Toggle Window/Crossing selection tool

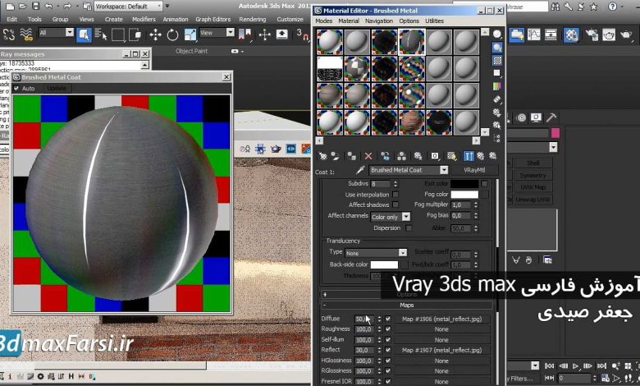[x=135, y=34]
